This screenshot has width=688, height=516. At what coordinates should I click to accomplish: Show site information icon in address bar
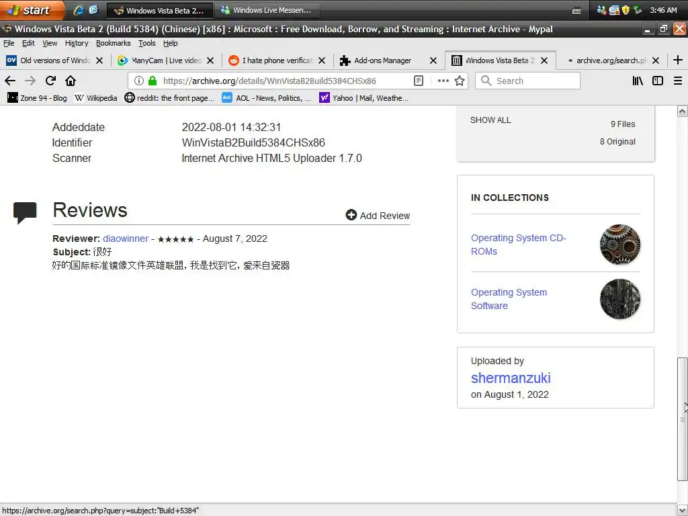click(x=139, y=81)
